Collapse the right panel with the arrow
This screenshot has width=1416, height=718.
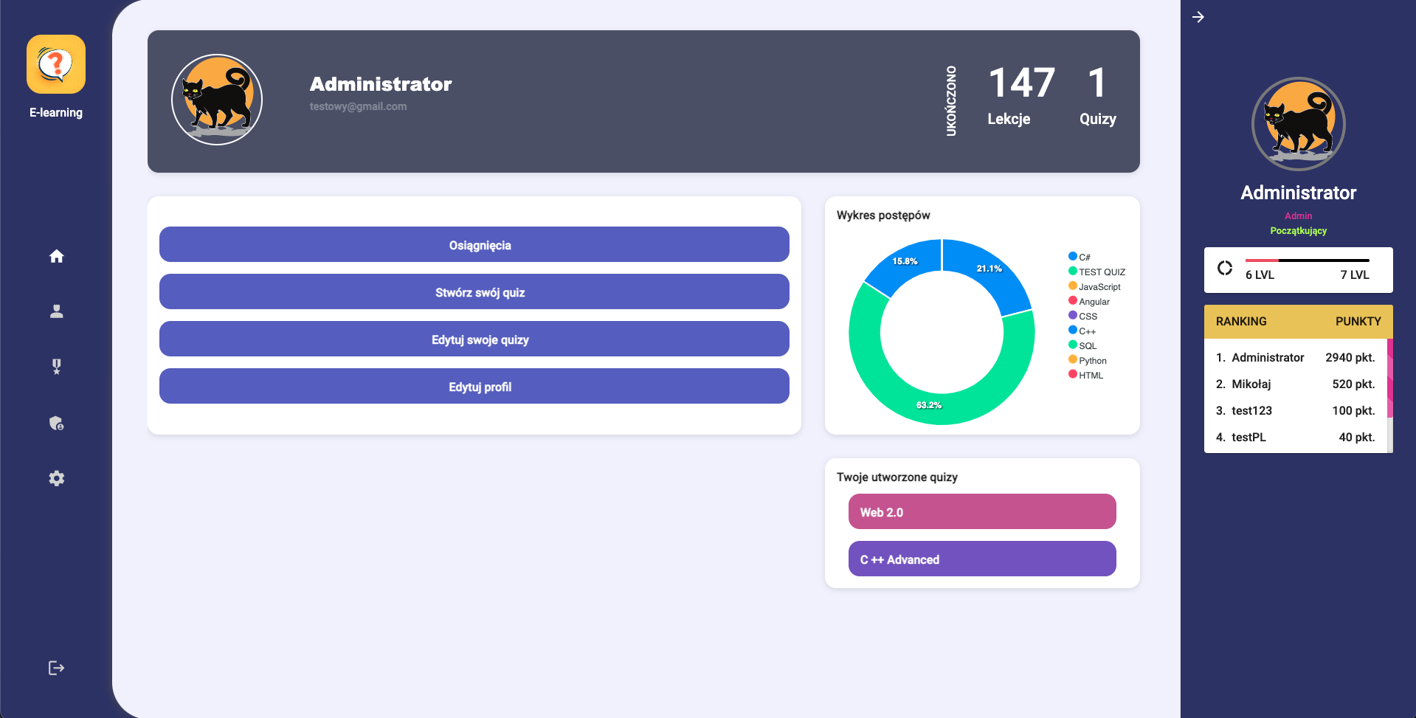(x=1198, y=16)
